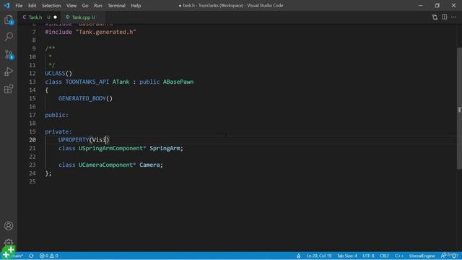The height and width of the screenshot is (260, 462).
Task: Click the TOONTANKS_API macro
Action: [87, 82]
